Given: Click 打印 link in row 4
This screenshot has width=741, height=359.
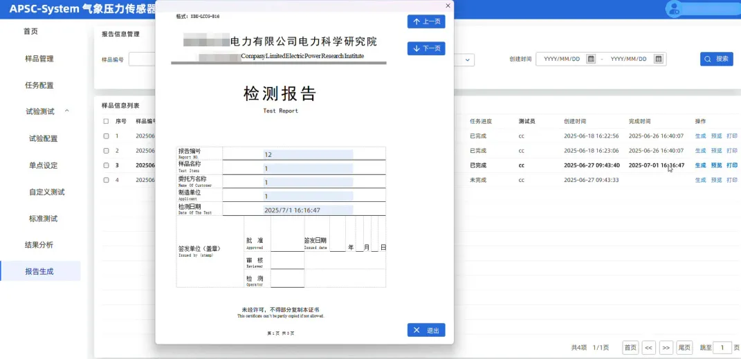Looking at the screenshot, I should (732, 180).
